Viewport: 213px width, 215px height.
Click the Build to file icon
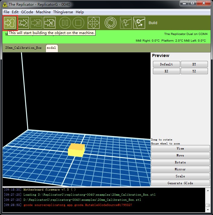(23, 23)
